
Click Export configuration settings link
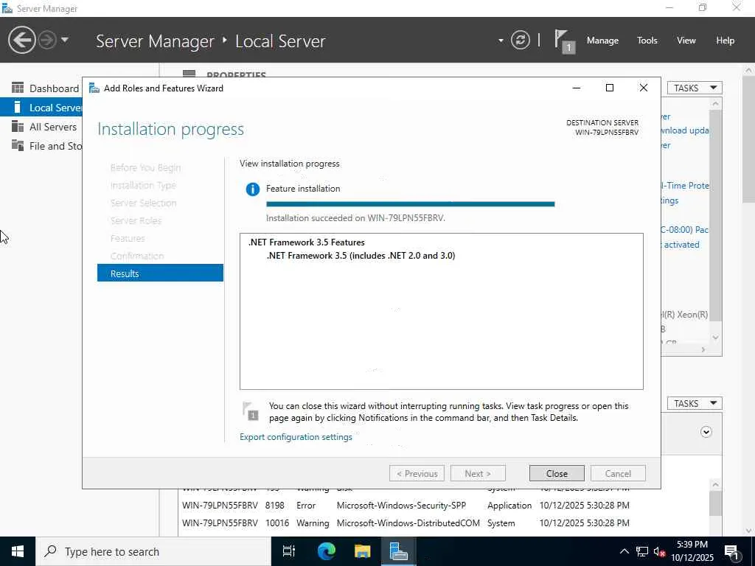[x=296, y=437]
